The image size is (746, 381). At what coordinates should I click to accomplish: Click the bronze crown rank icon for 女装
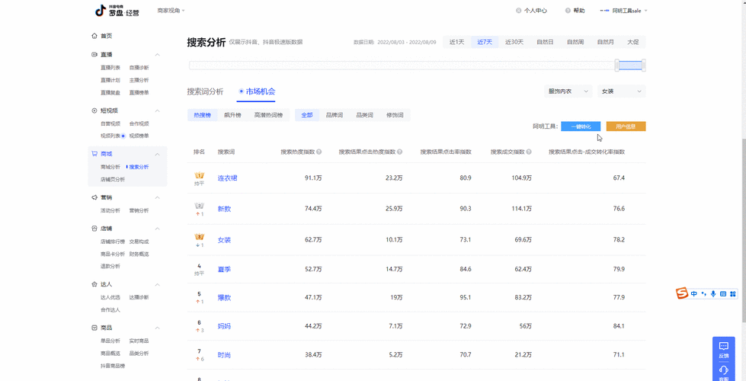(x=200, y=237)
